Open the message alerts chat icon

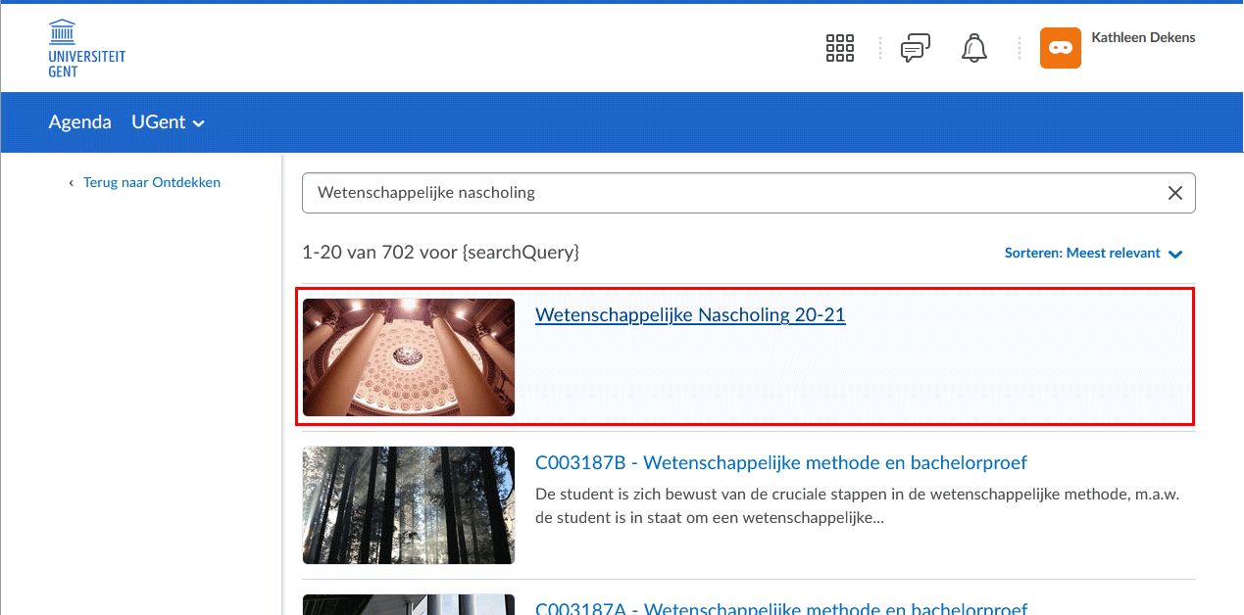coord(915,48)
